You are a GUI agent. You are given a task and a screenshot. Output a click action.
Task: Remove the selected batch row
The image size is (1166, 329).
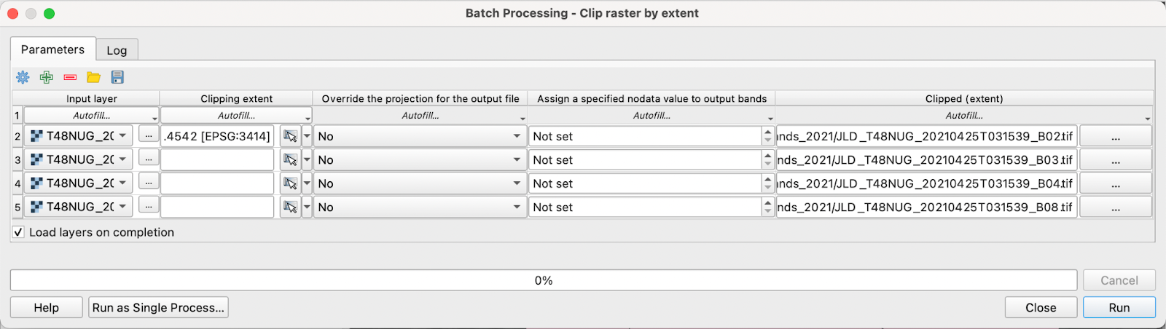70,77
